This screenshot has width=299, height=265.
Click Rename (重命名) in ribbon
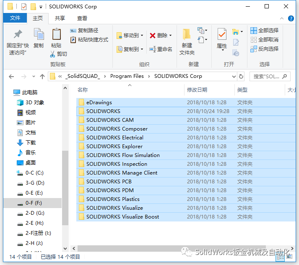coord(161,49)
